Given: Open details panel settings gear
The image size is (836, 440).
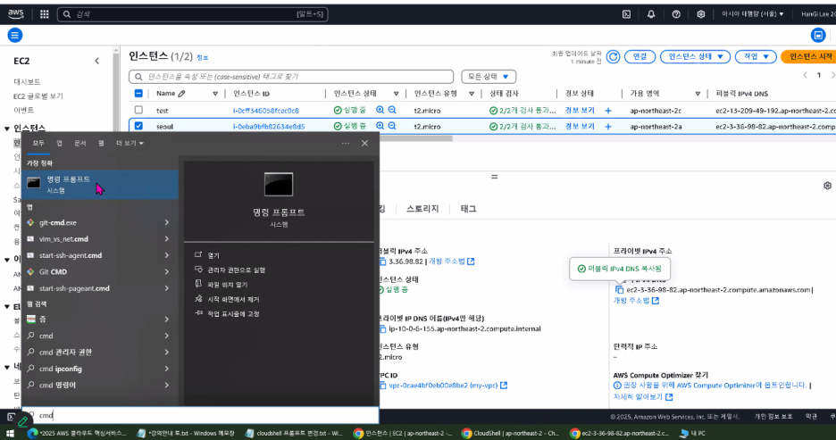Looking at the screenshot, I should coord(827,186).
